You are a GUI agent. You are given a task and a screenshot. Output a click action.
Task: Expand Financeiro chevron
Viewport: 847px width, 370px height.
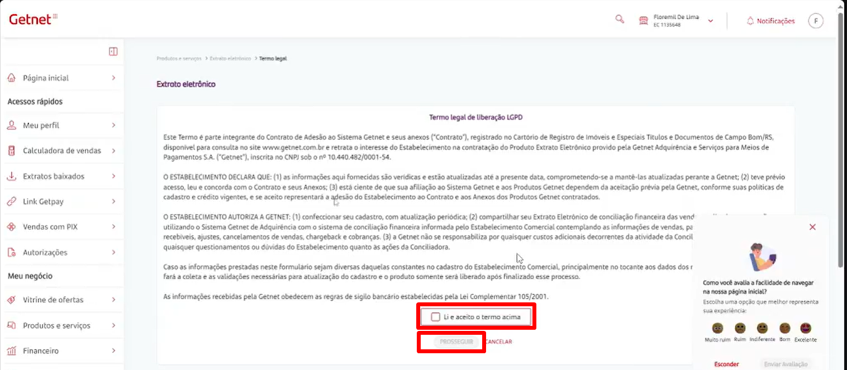(113, 351)
